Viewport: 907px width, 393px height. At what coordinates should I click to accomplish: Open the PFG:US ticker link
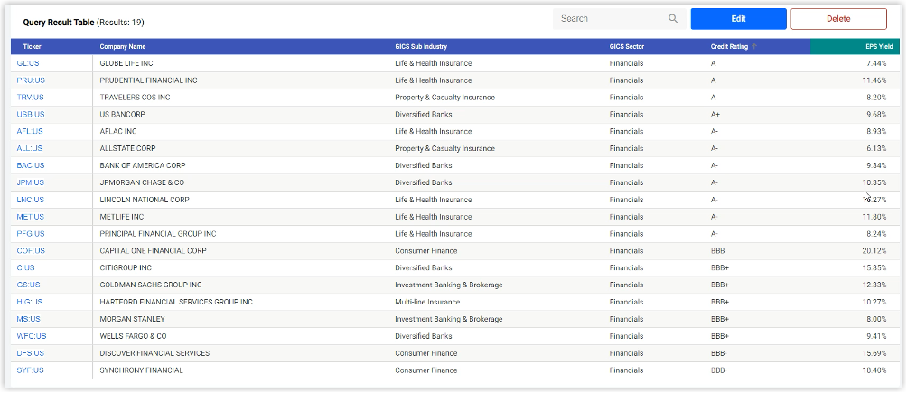(31, 234)
